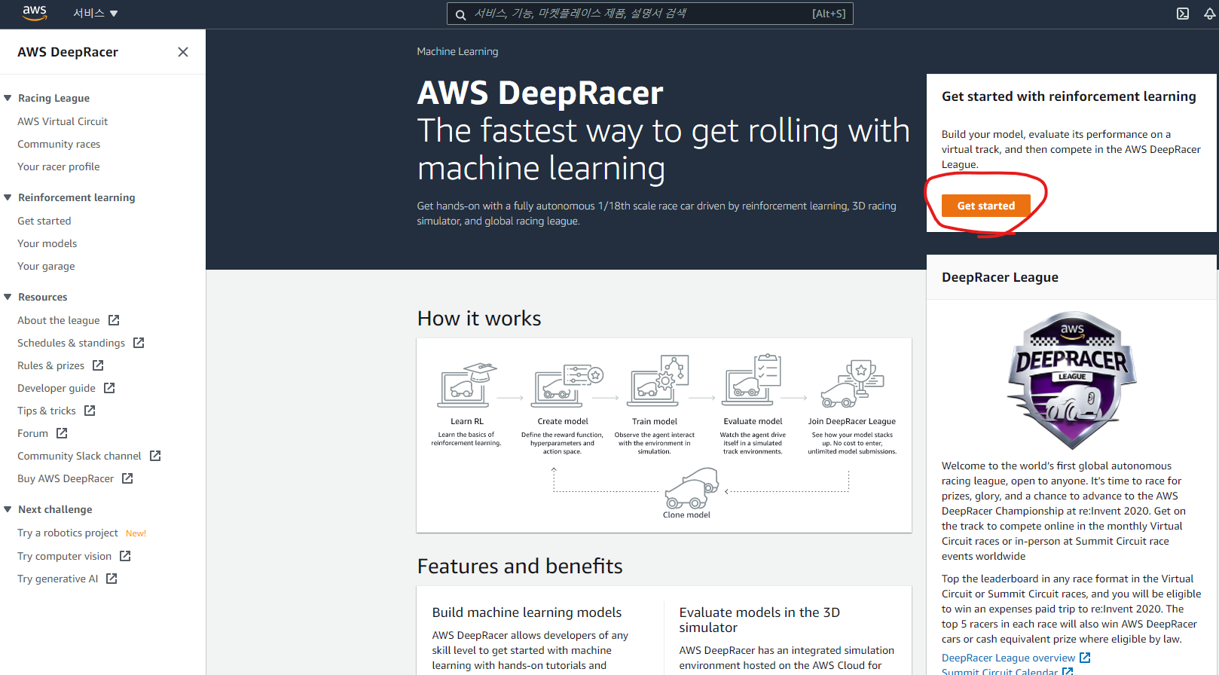Click external link icon beside Schedules & standings

139,343
